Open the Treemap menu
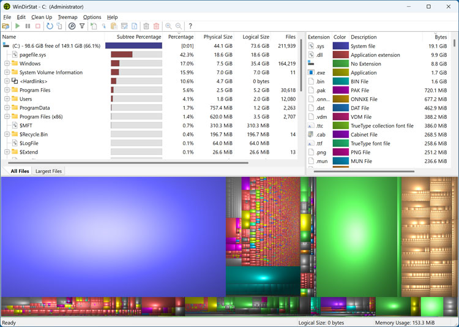This screenshot has width=459, height=327. (x=67, y=17)
